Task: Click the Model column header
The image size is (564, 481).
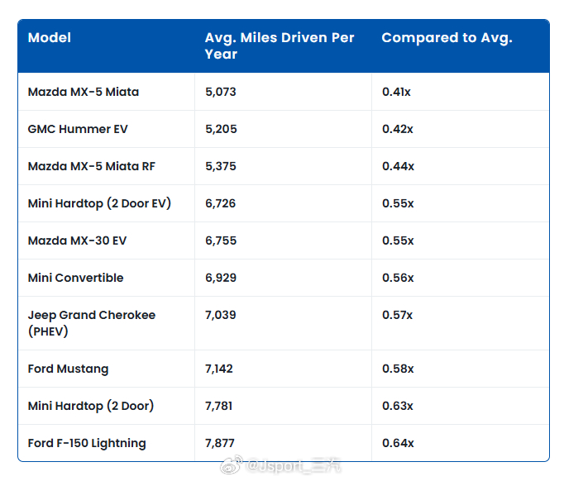Action: 50,38
